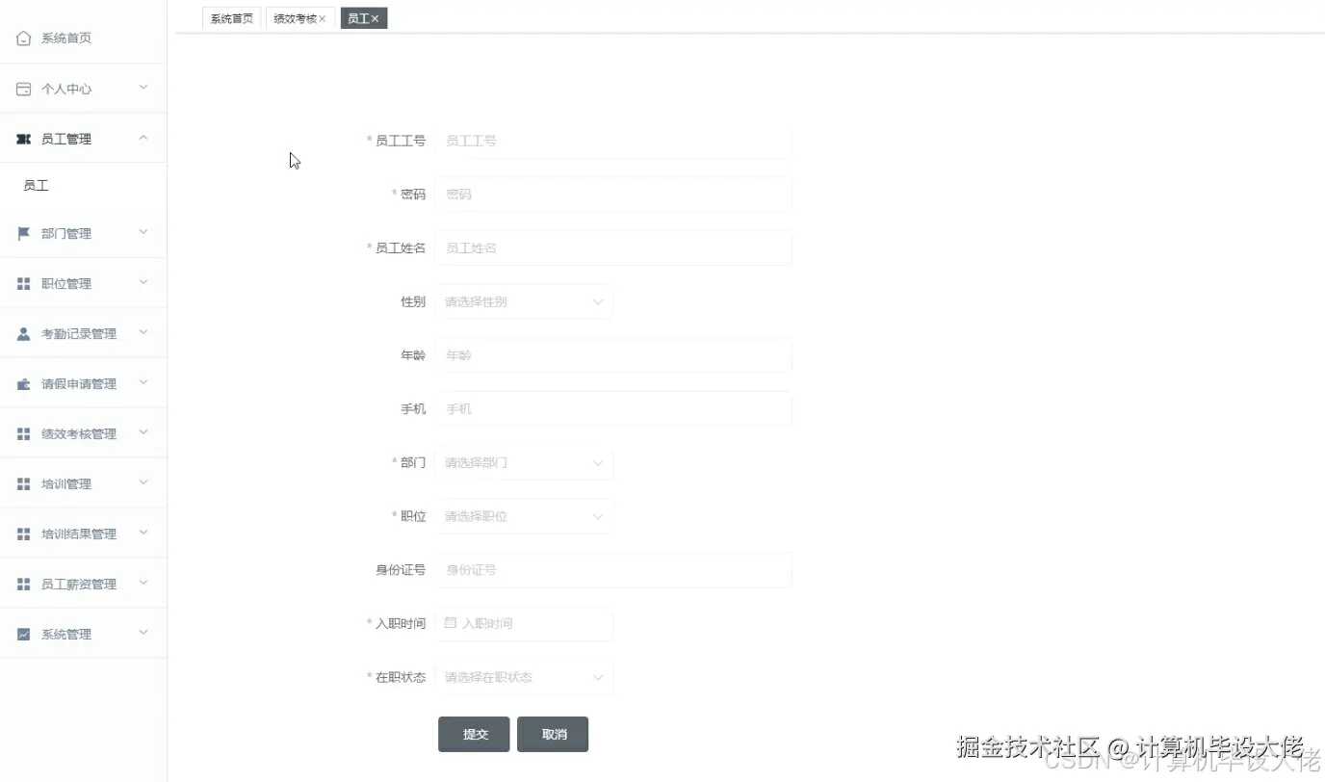
Task: Select the 职位管理 grid icon
Action: (23, 282)
